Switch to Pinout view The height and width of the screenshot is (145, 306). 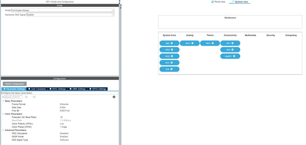pyautogui.click(x=218, y=2)
